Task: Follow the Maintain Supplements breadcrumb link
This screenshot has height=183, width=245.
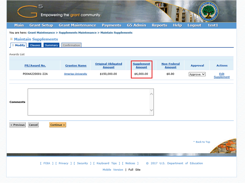Action: (116, 33)
